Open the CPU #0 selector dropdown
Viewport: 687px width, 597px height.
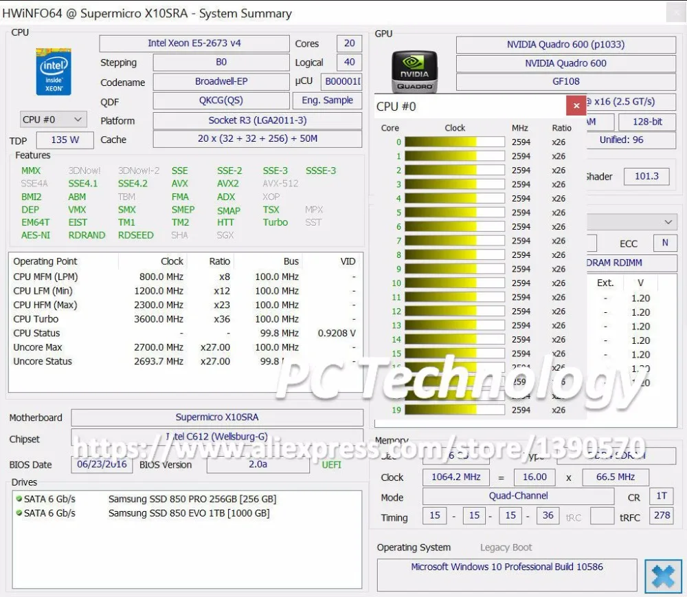pos(53,119)
